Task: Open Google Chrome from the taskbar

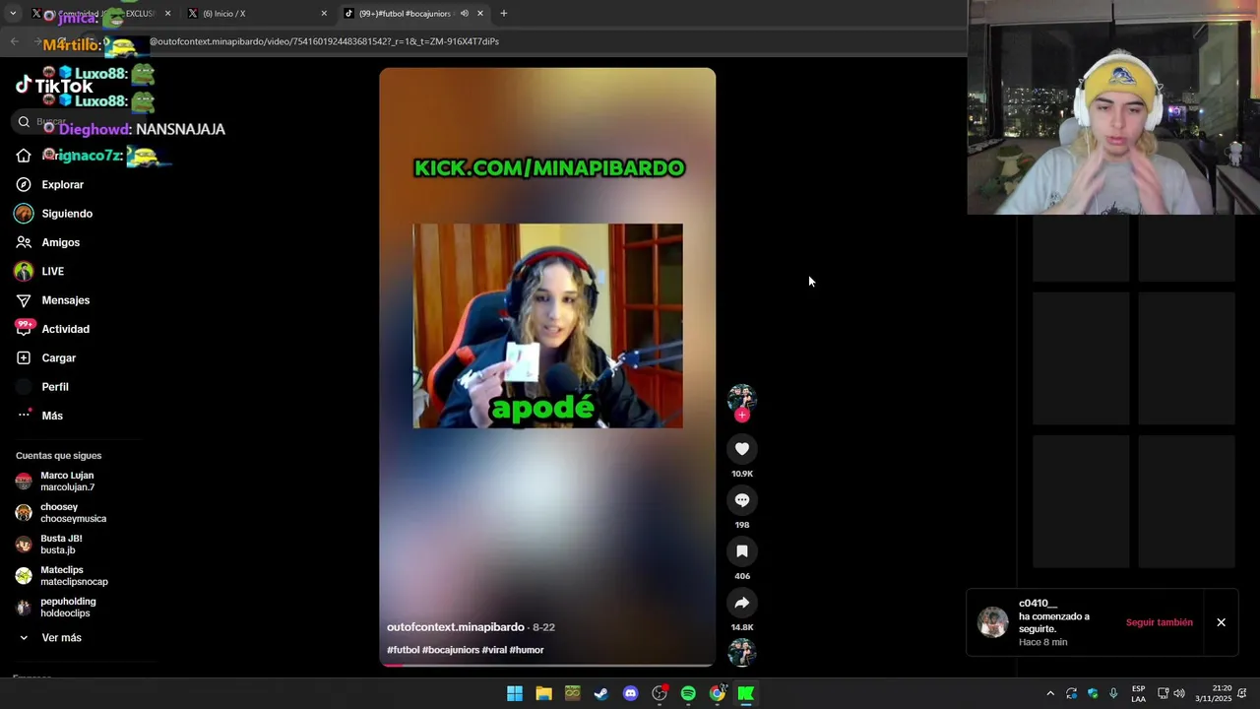Action: coord(718,693)
